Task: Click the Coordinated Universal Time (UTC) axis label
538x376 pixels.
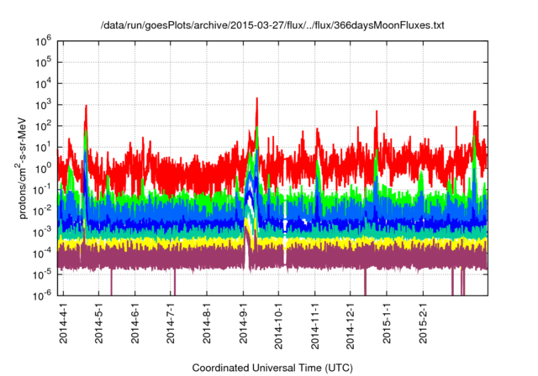Action: tap(272, 368)
